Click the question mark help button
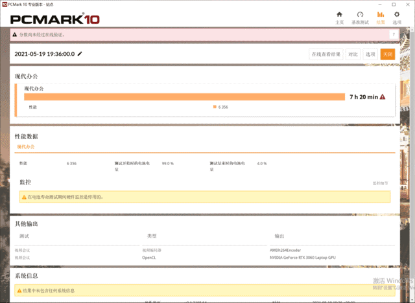Viewport: 415px width, 303px height. pyautogui.click(x=394, y=34)
